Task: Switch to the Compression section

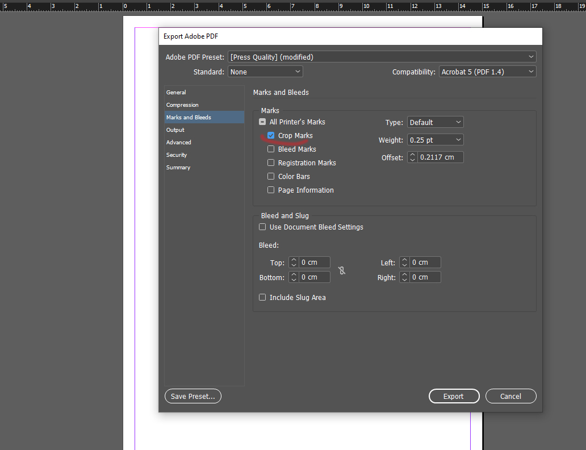Action: (x=182, y=105)
